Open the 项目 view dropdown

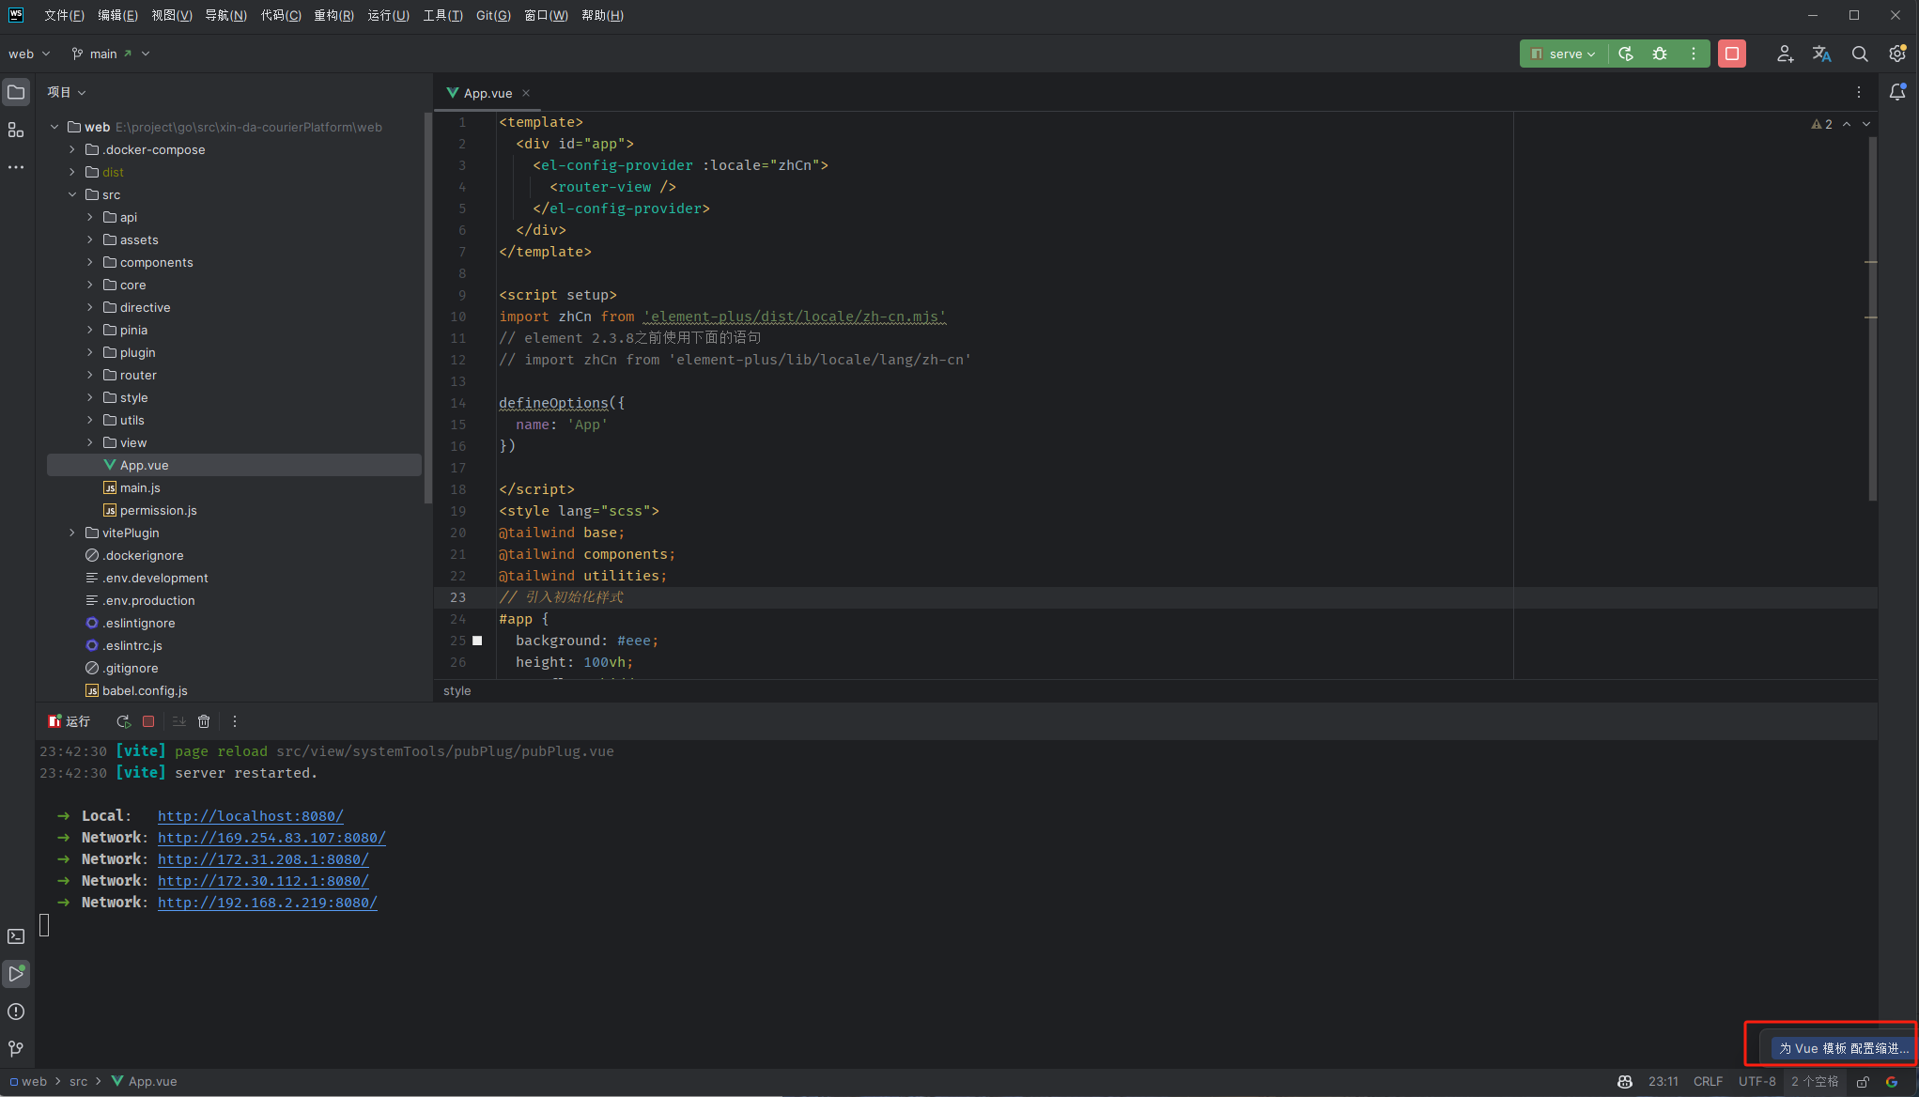point(66,92)
